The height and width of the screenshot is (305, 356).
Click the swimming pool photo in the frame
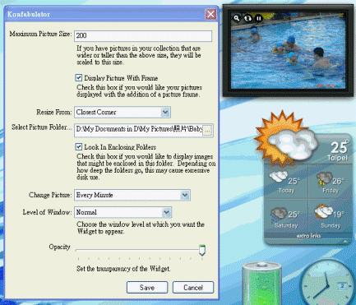tap(288, 51)
